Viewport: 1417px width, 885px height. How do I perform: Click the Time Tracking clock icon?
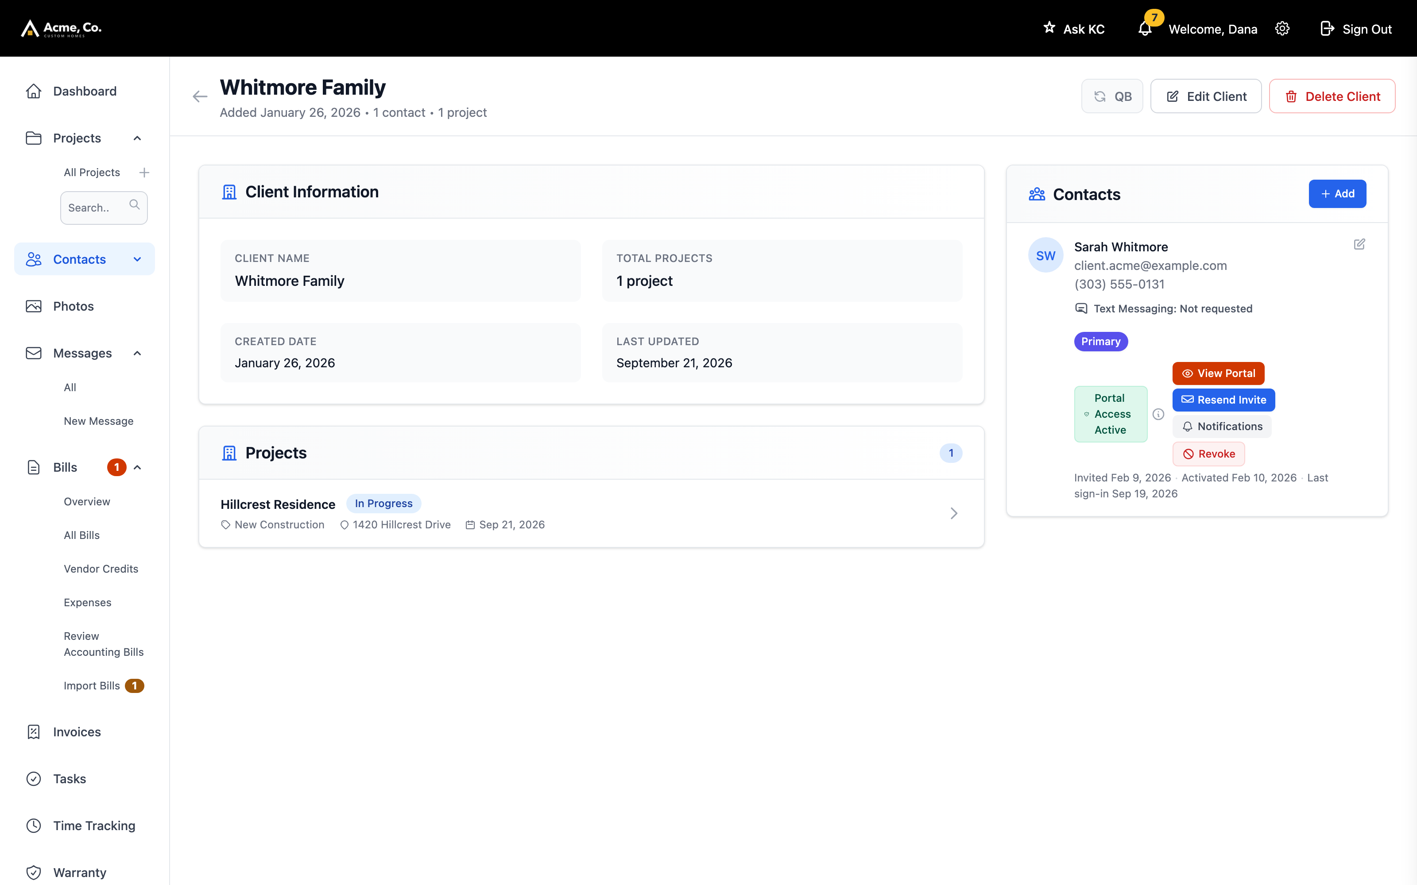coord(33,825)
